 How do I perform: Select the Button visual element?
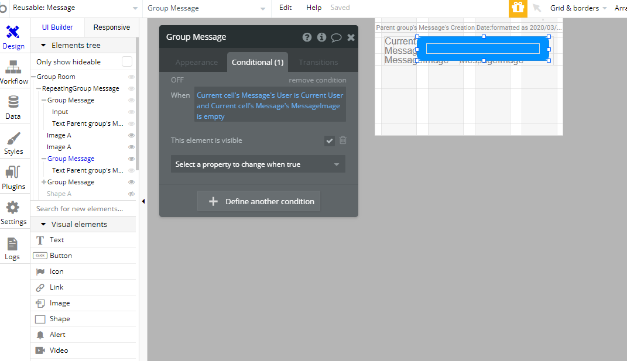(83, 256)
